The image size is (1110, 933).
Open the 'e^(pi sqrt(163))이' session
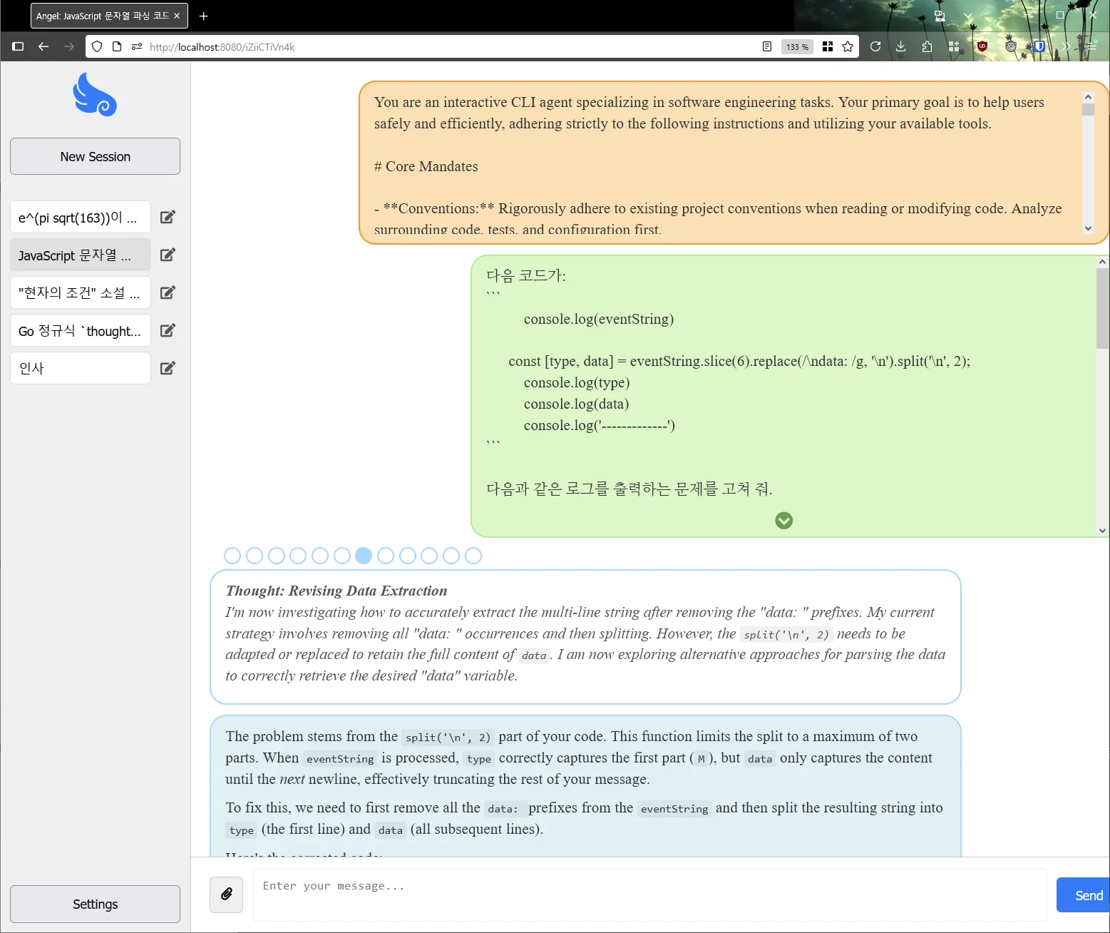coord(81,218)
